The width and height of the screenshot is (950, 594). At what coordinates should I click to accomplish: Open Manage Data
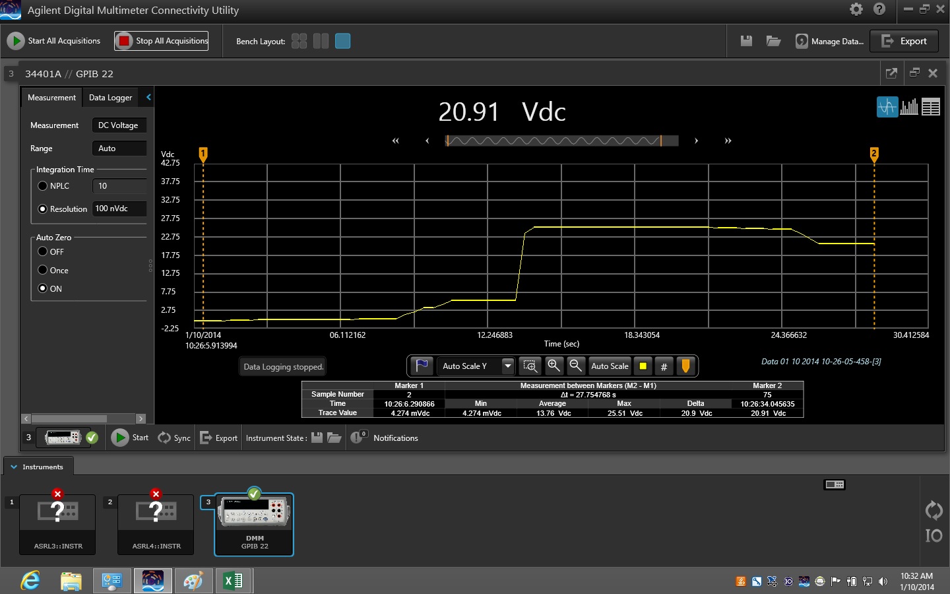click(829, 41)
